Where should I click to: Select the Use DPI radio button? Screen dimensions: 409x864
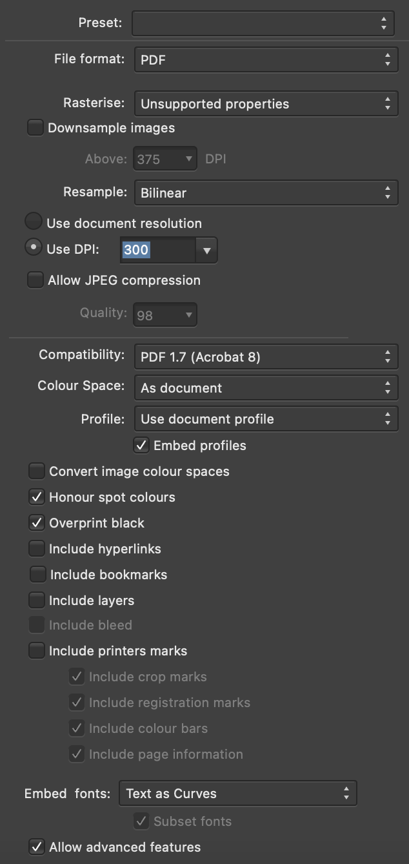click(33, 247)
